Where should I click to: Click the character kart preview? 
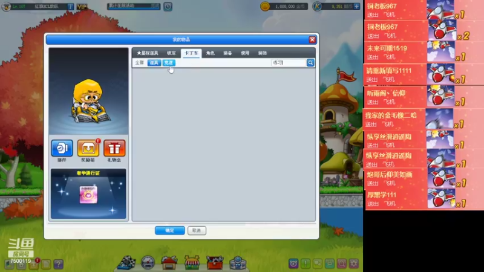coord(88,91)
